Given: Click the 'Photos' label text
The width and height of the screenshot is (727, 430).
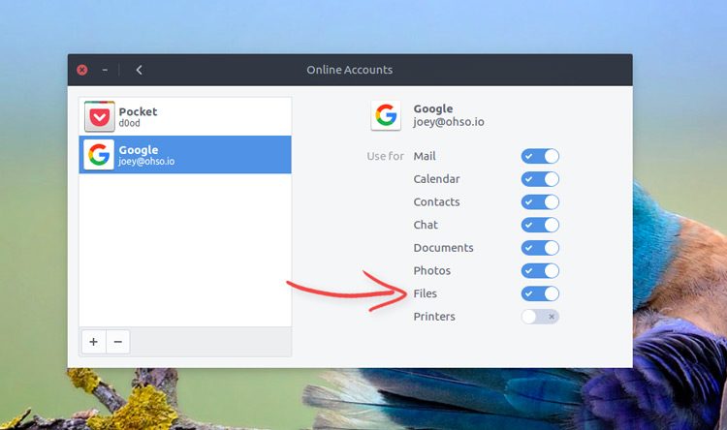Looking at the screenshot, I should (431, 270).
